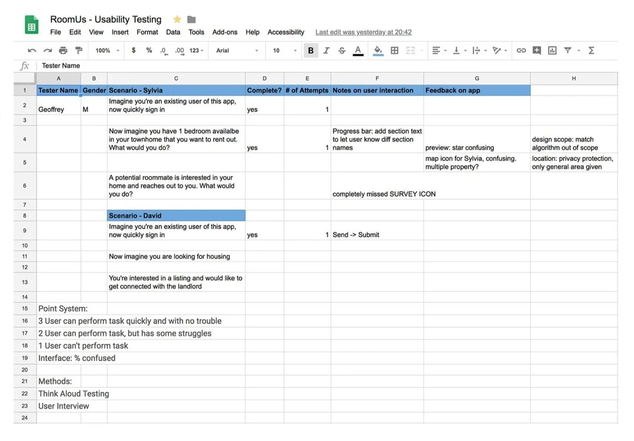
Task: Select the preview: star confusing cell
Action: tap(477, 139)
